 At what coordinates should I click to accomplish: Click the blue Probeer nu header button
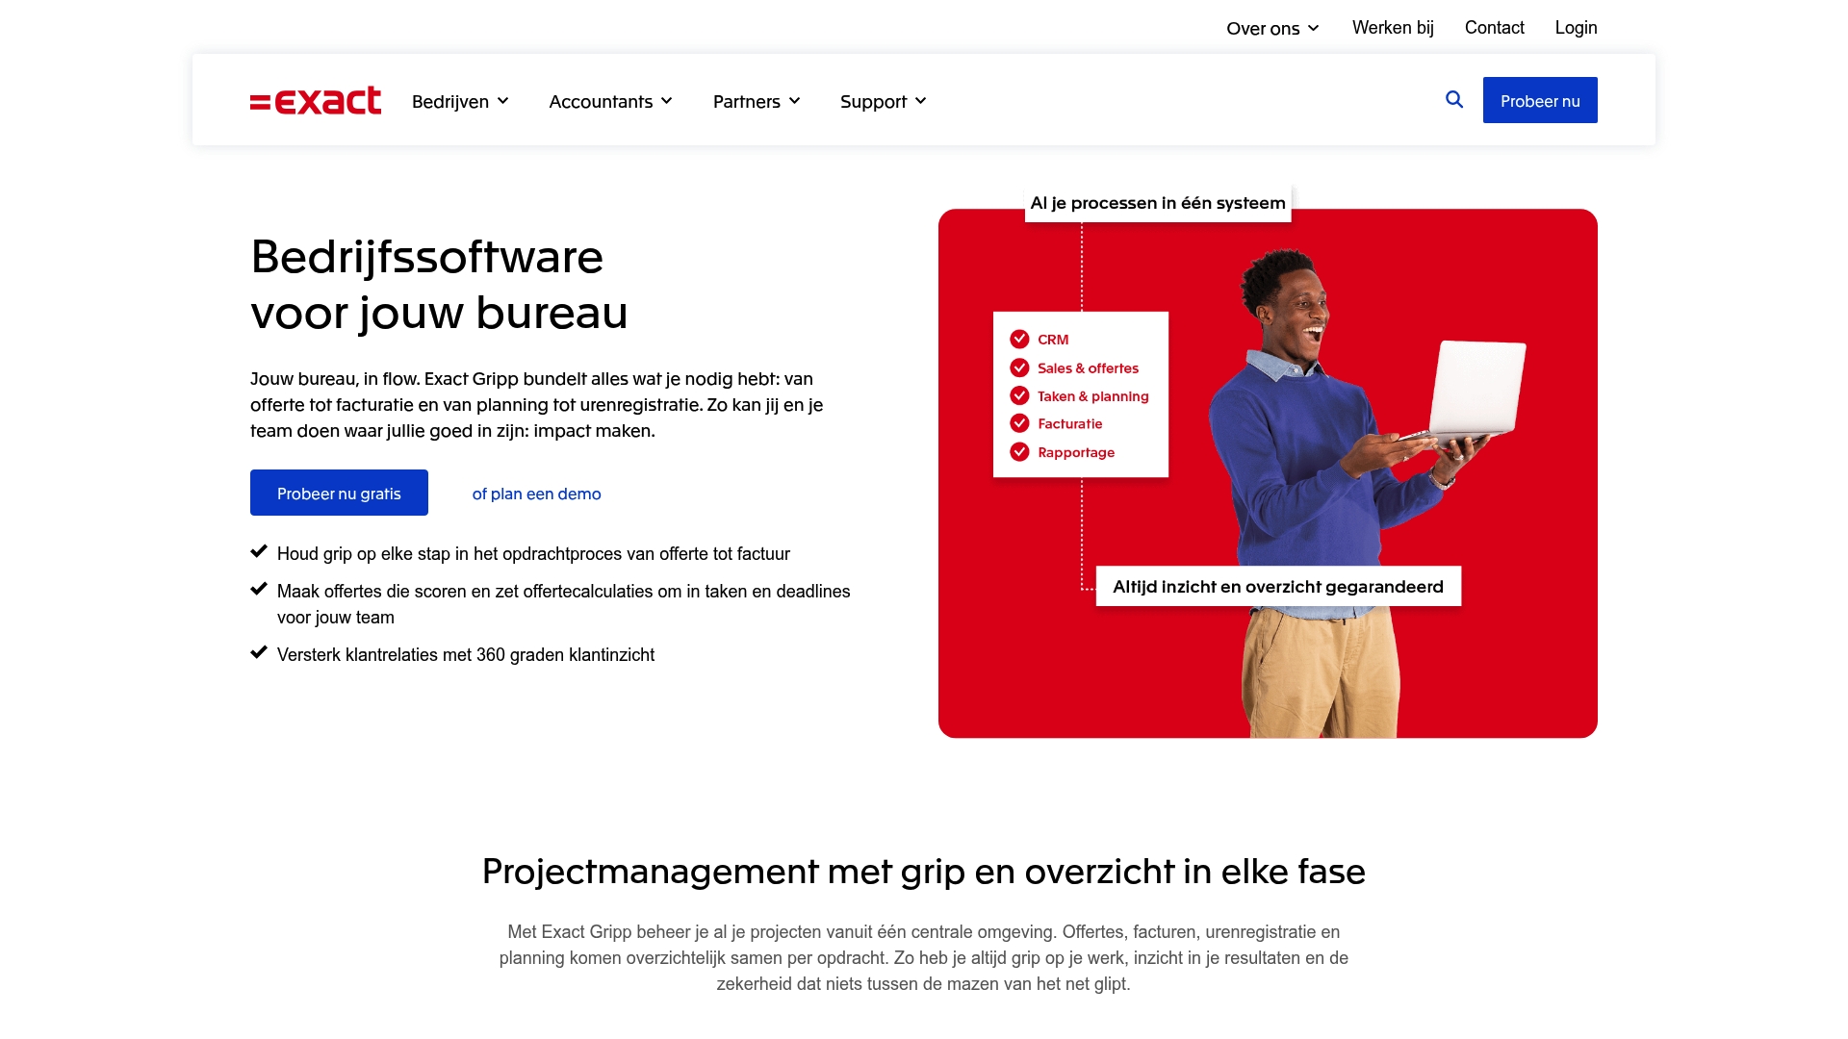point(1540,99)
